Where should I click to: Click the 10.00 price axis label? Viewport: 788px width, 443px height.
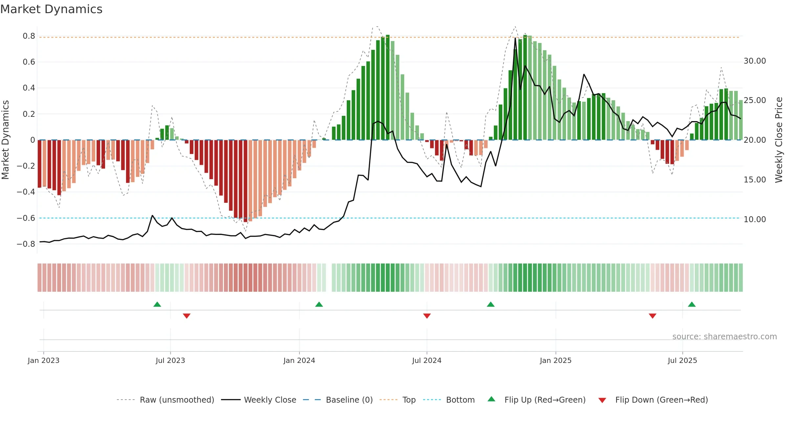coord(755,220)
